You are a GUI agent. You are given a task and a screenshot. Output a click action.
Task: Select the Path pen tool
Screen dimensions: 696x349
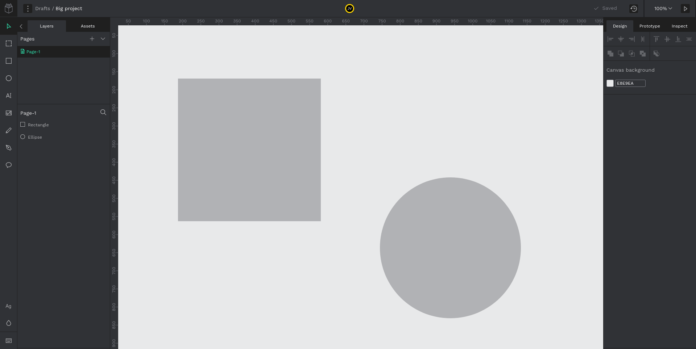pos(9,148)
